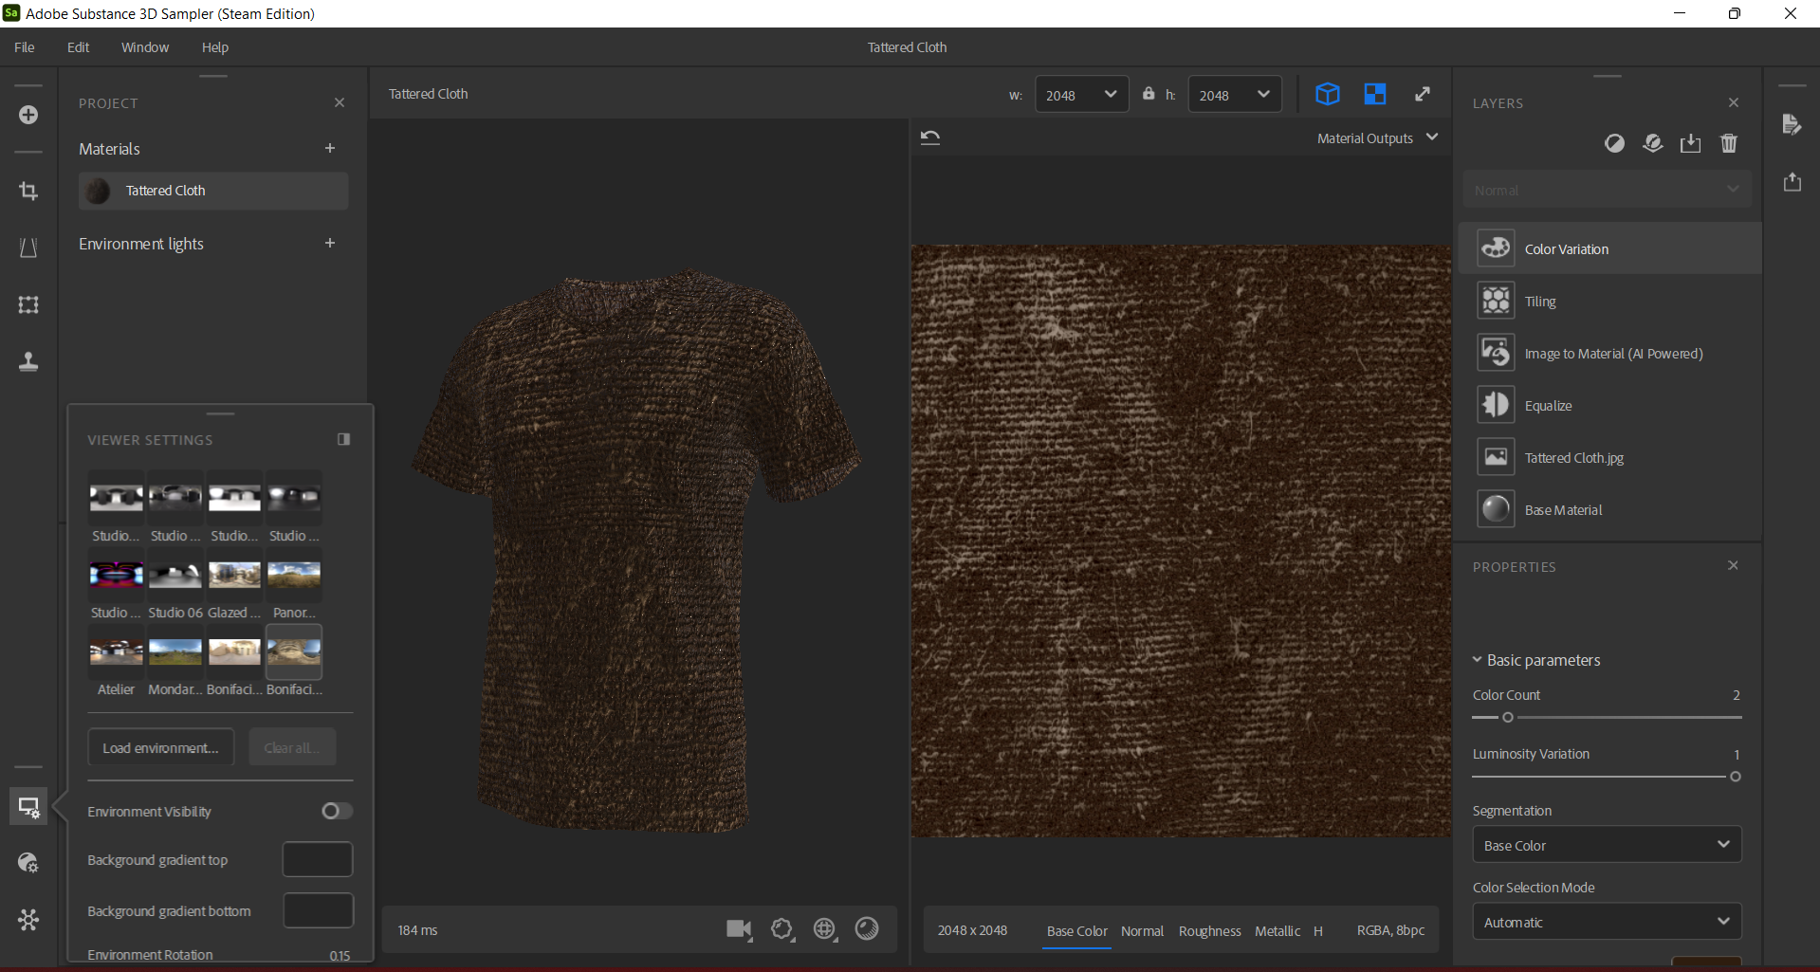
Task: Open the Segmentation Base Color dropdown
Action: [1607, 845]
